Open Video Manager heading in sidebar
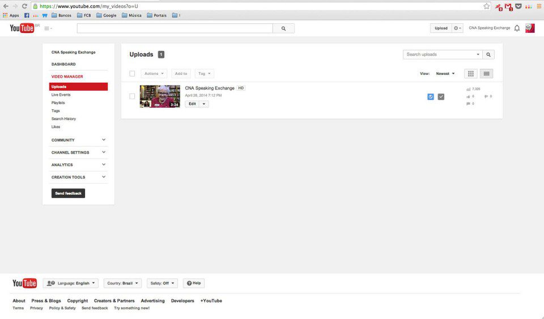Screen dimensions: 544x319 [67, 76]
